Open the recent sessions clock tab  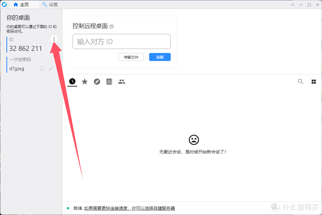click(72, 81)
